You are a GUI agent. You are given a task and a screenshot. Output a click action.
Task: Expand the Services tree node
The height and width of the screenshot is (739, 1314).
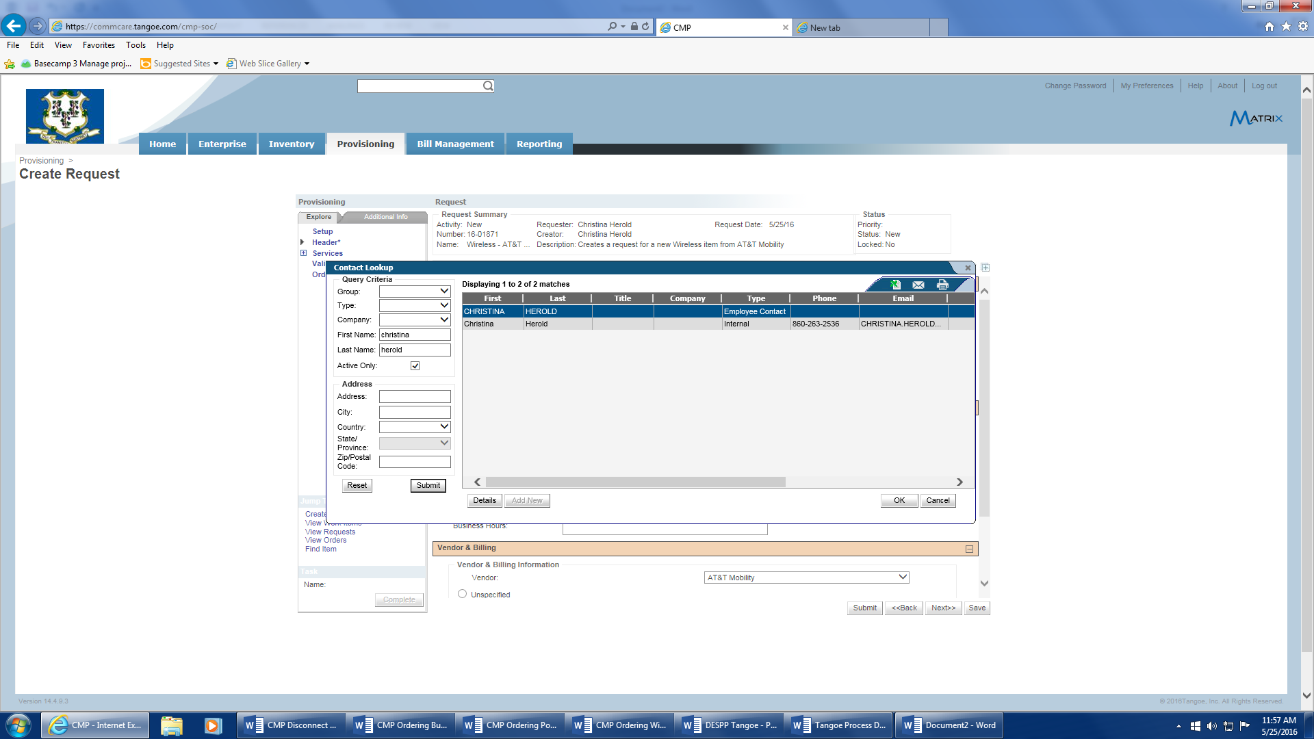pos(303,253)
